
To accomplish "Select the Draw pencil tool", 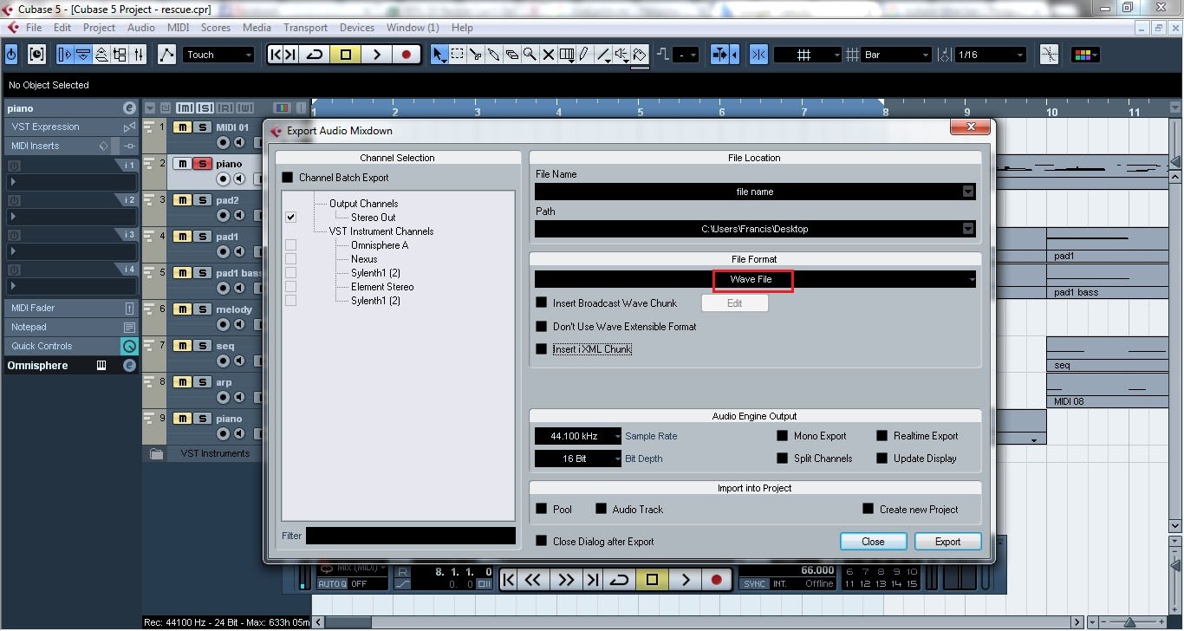I will 585,54.
